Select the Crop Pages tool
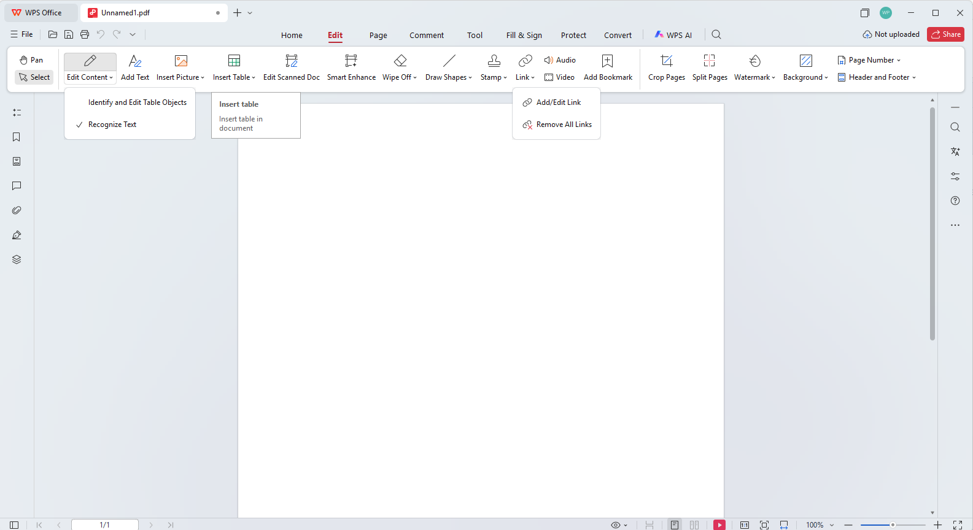The width and height of the screenshot is (973, 530). pyautogui.click(x=667, y=68)
